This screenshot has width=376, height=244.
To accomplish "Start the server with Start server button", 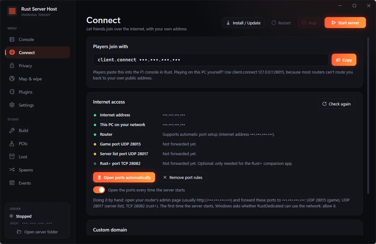I will (345, 23).
